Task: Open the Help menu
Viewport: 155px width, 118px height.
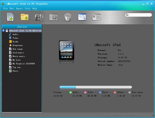Action: pos(35,8)
